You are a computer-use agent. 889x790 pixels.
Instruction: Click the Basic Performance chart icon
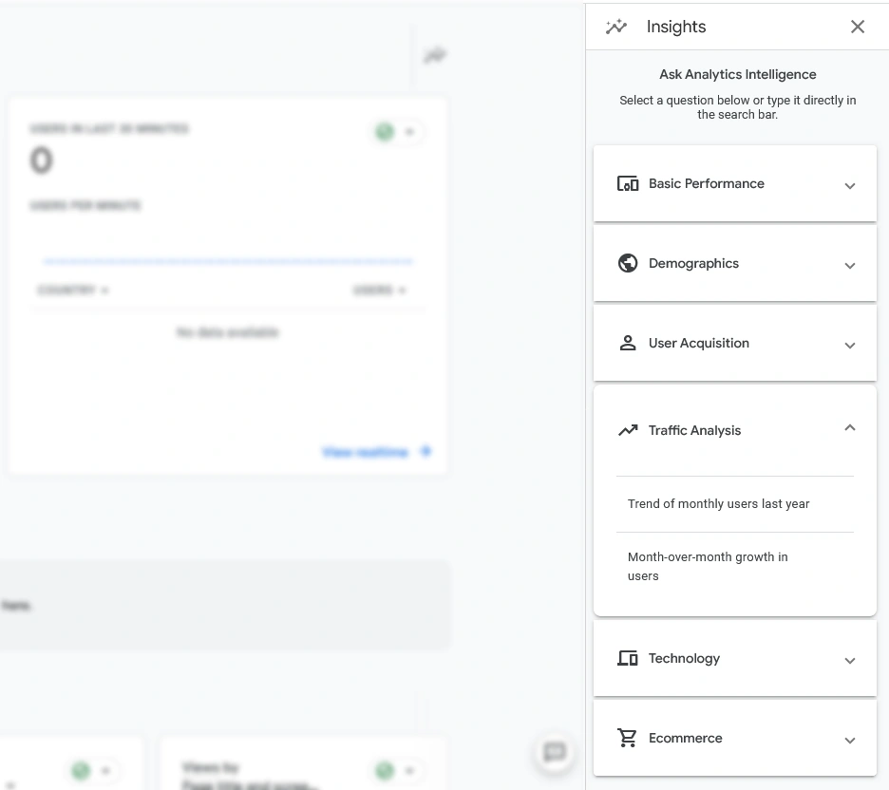coord(628,184)
